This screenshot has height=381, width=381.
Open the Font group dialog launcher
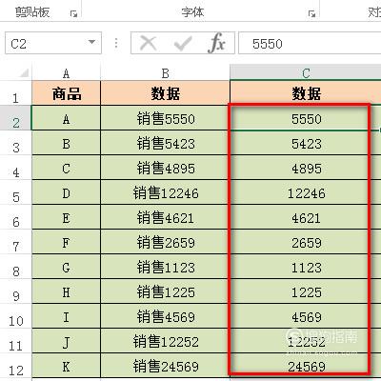311,13
